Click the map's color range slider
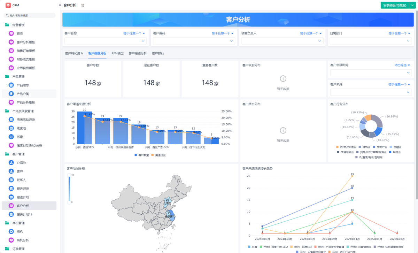The width and height of the screenshot is (418, 253). point(69,188)
